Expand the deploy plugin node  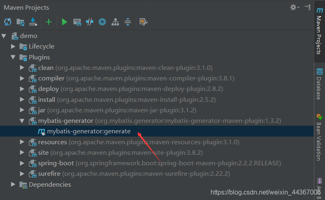(x=22, y=89)
